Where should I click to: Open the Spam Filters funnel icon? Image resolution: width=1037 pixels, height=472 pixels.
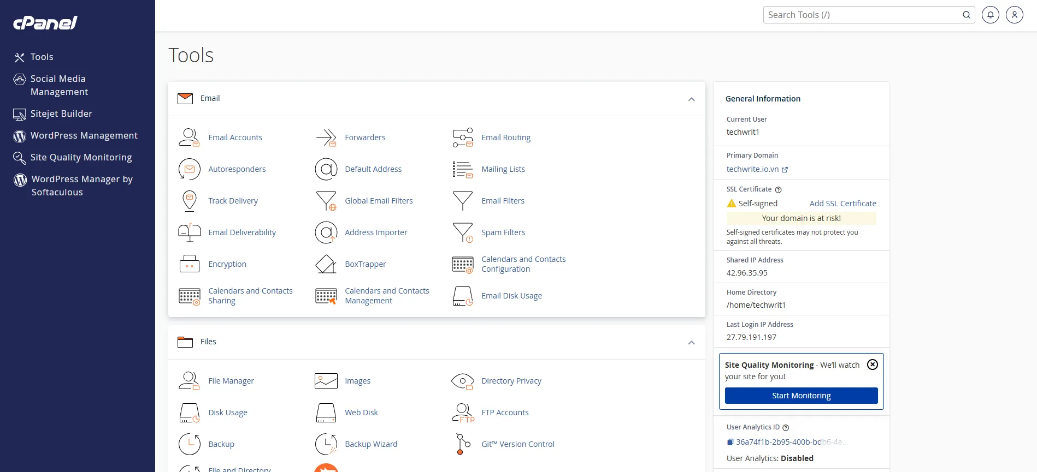coord(463,232)
